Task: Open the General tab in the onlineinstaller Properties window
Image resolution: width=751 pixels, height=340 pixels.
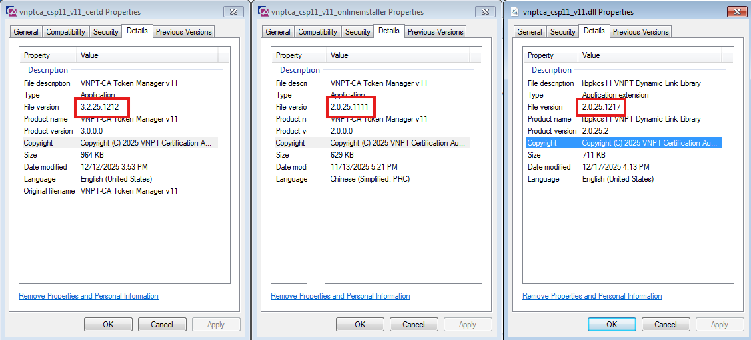Action: (x=278, y=31)
